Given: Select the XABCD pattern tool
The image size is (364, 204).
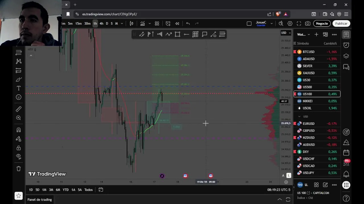Looking at the screenshot, I should (x=18, y=61).
